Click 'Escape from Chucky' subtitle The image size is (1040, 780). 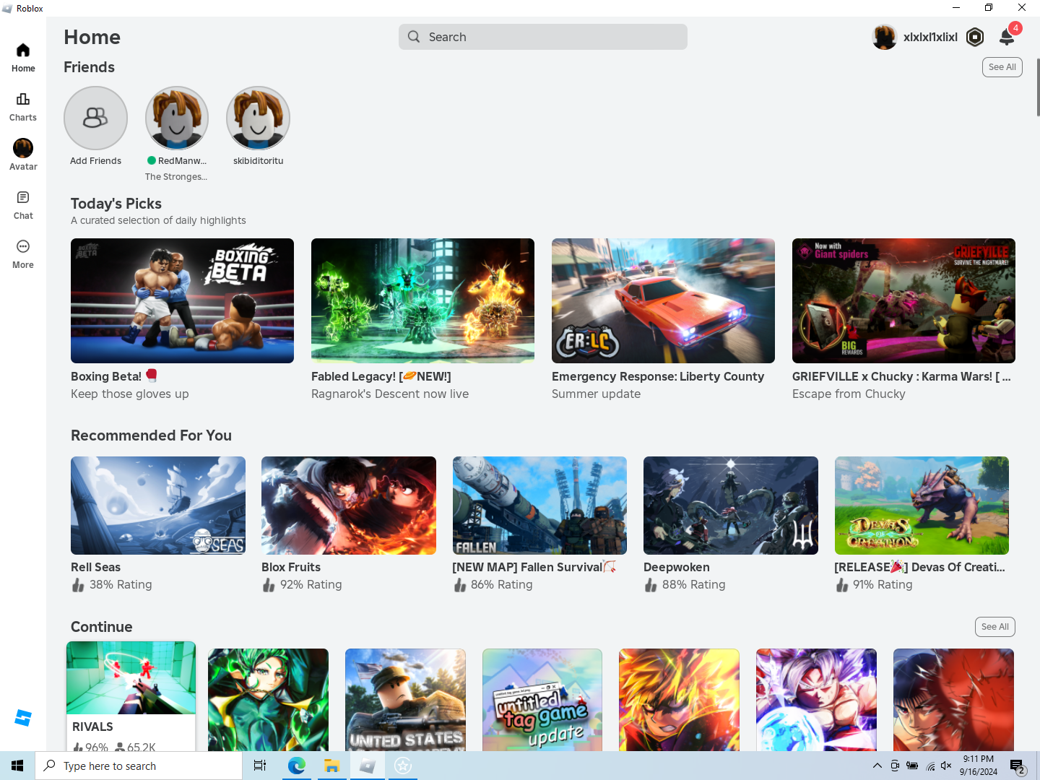click(x=849, y=394)
